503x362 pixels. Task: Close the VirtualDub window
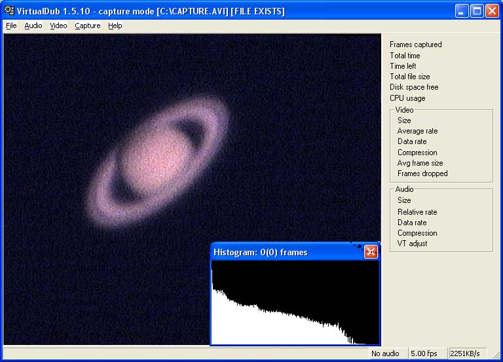[492, 11]
